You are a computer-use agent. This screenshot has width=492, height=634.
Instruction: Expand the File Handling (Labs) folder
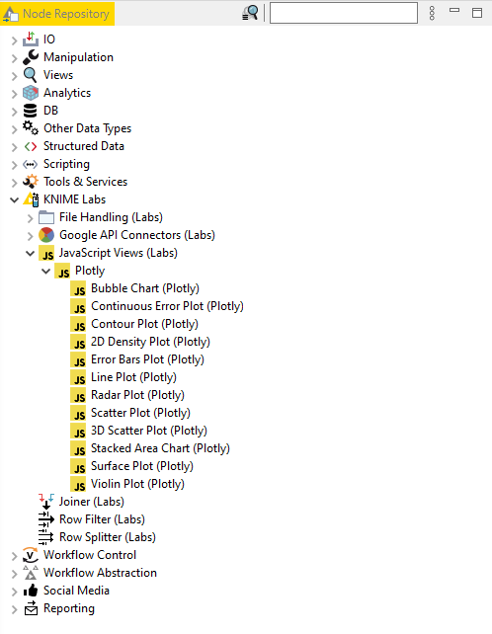tap(30, 218)
